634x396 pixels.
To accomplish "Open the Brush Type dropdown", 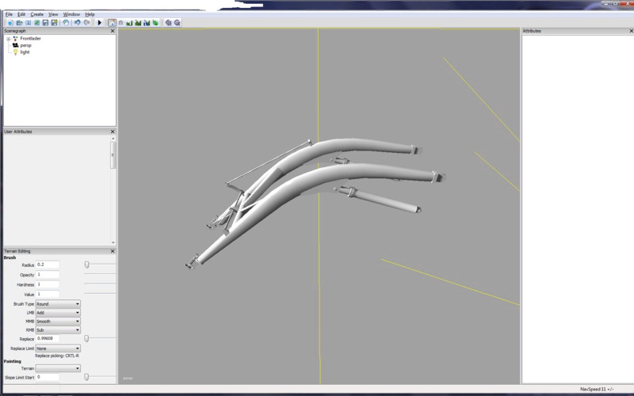I will click(x=58, y=303).
